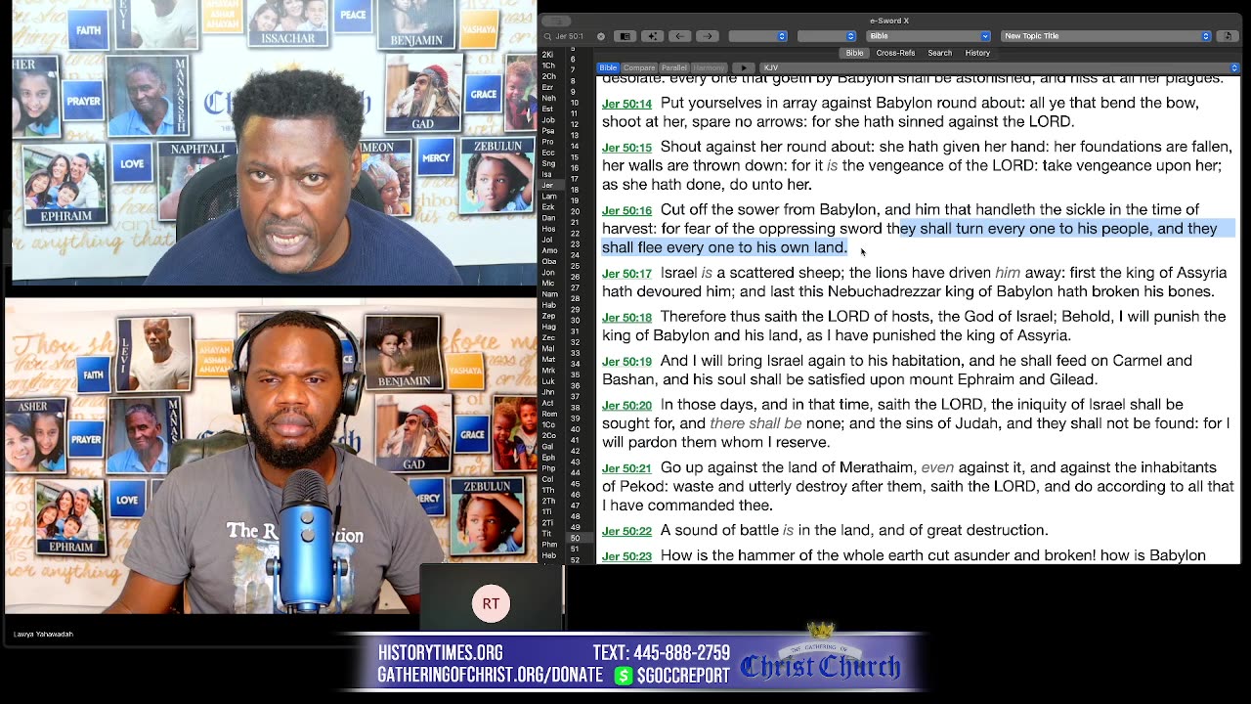Select book Rom in the book list
1251x704 pixels.
[x=548, y=414]
